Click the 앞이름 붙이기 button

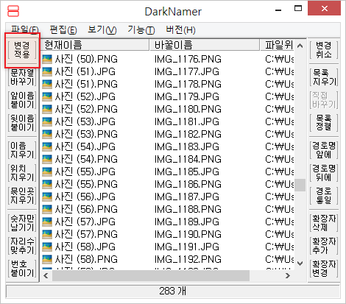[22, 100]
